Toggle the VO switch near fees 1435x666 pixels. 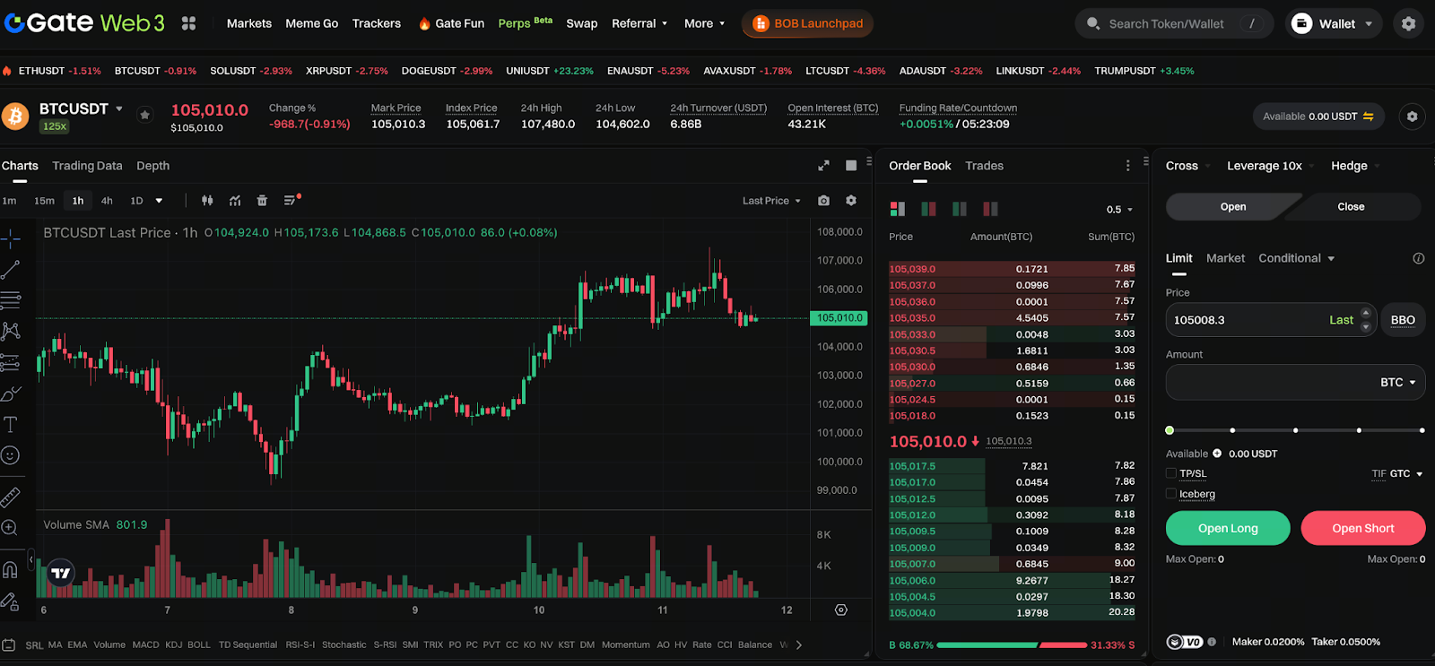click(x=1184, y=642)
